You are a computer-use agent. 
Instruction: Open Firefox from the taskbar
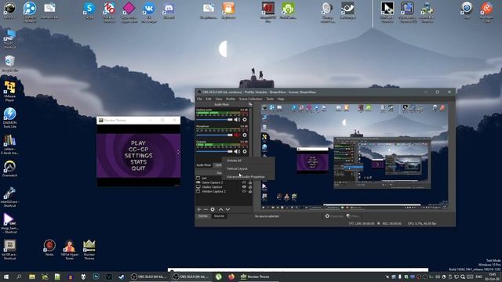[231, 277]
